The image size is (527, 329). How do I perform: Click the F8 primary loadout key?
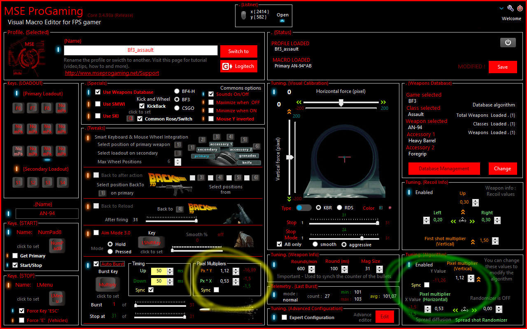47,108
